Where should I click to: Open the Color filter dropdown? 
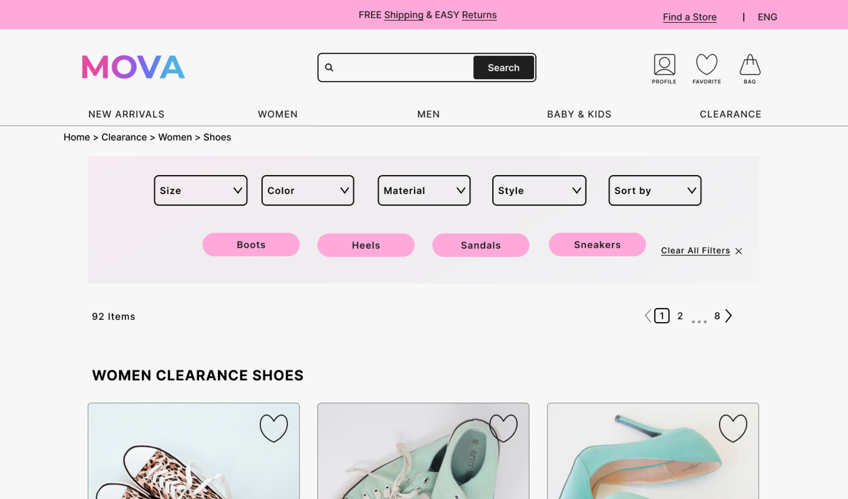tap(307, 191)
